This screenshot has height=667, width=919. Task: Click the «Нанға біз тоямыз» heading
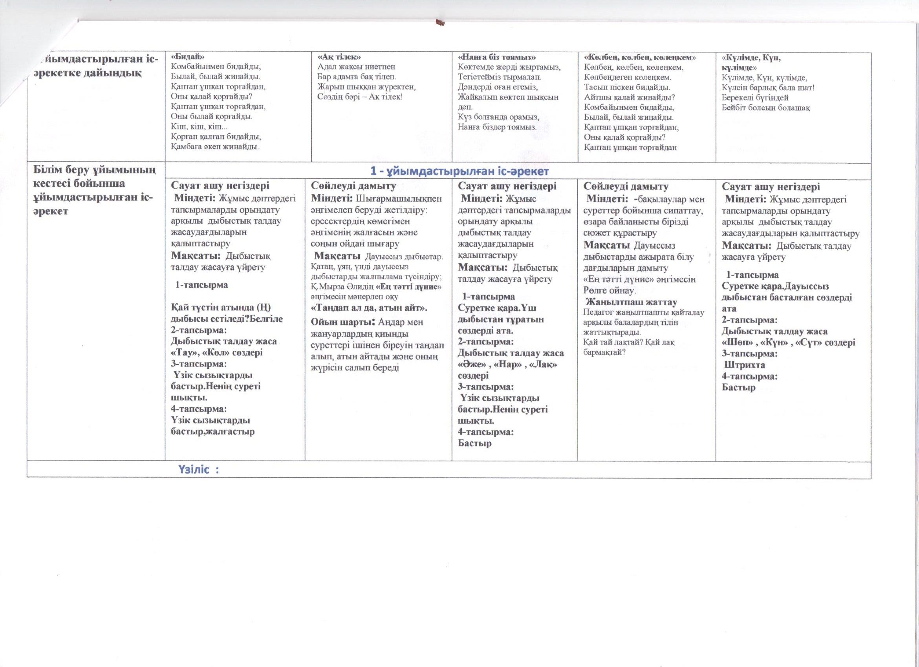coord(496,57)
